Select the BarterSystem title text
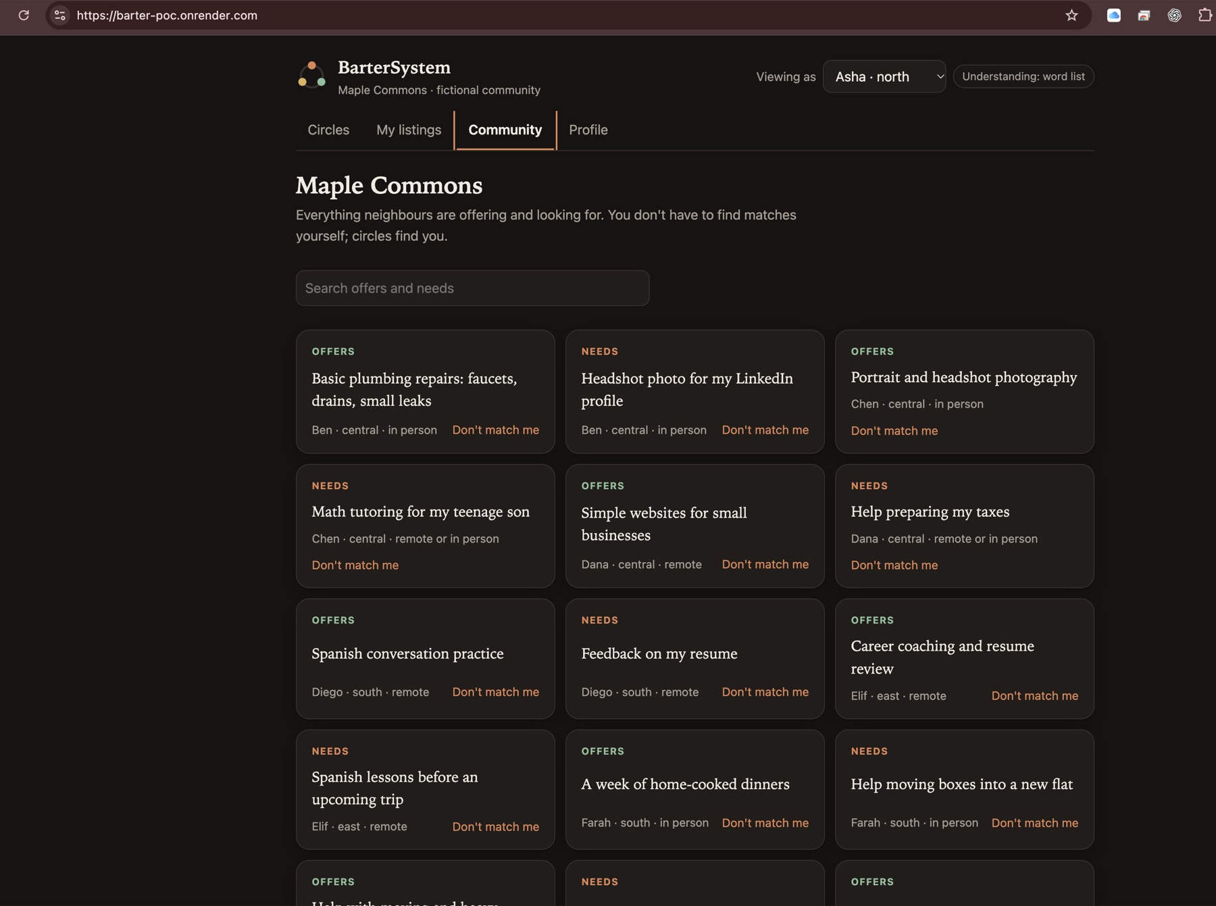The height and width of the screenshot is (906, 1216). click(394, 68)
